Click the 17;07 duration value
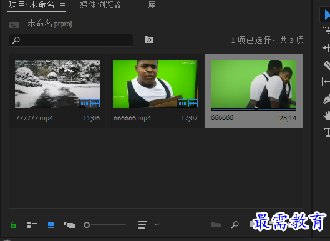This screenshot has width=330, height=241. tap(189, 118)
